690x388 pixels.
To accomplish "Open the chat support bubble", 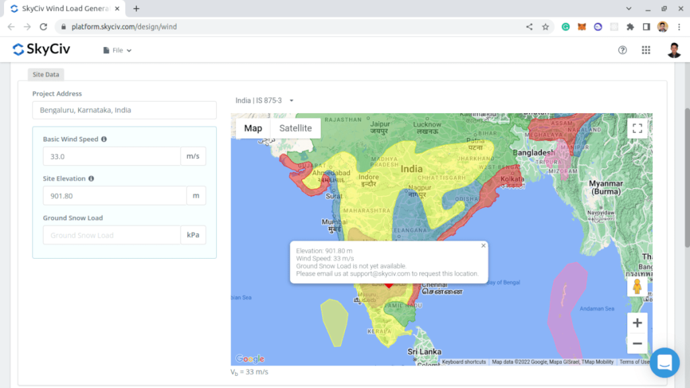I will pos(664,362).
